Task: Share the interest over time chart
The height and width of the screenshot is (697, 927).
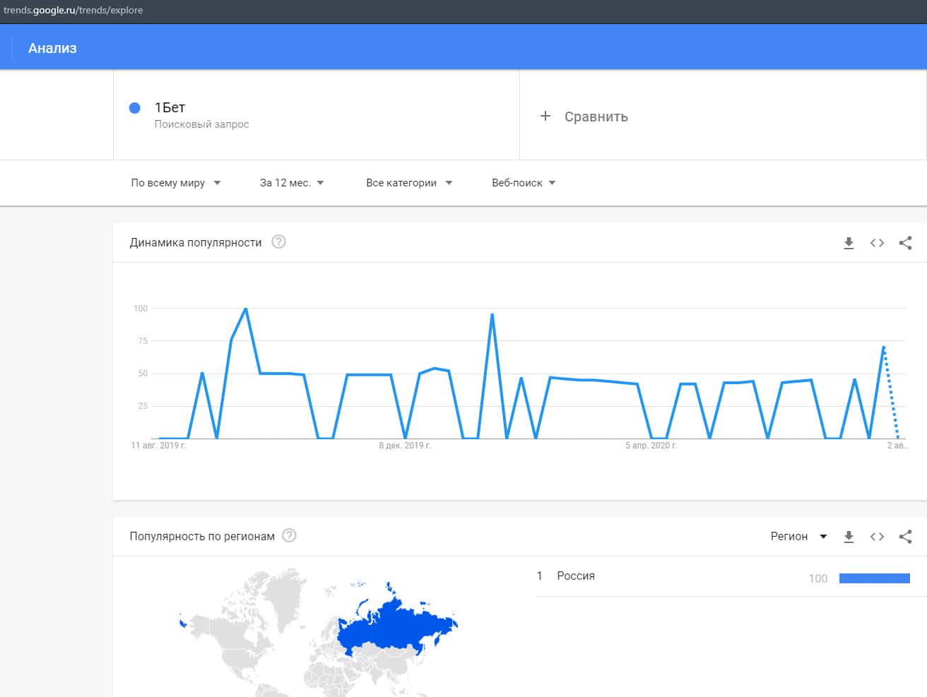Action: click(905, 243)
